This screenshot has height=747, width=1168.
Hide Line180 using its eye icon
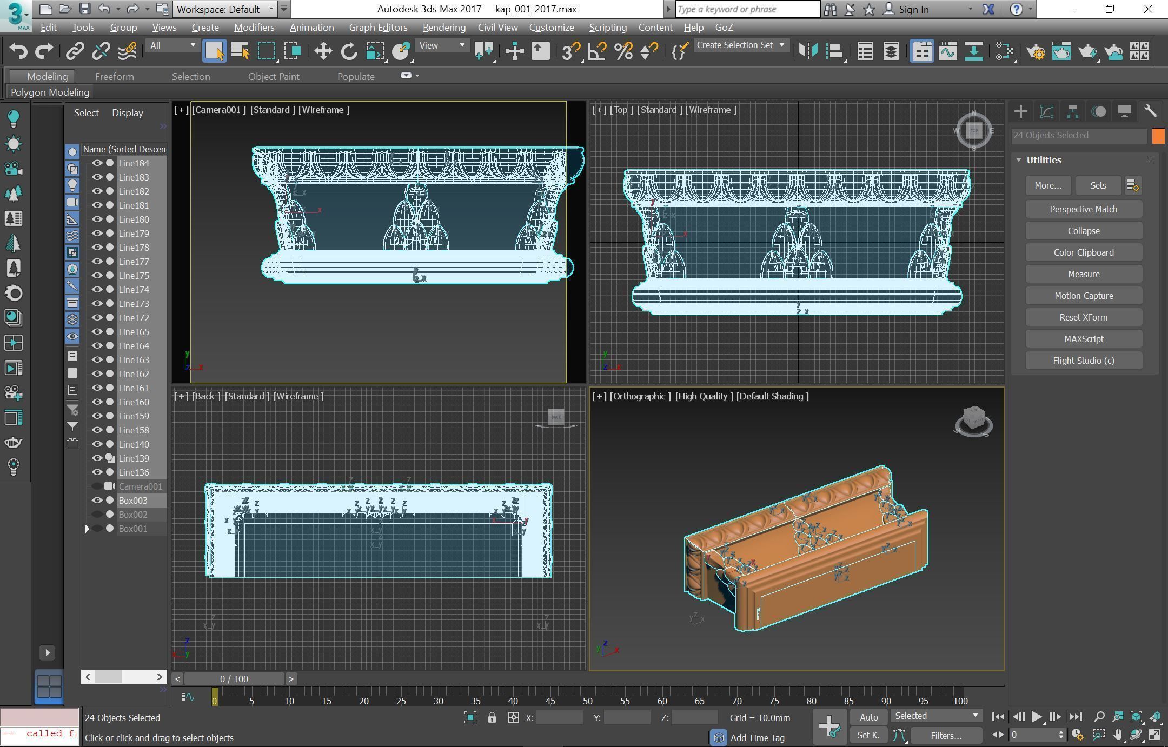[97, 219]
